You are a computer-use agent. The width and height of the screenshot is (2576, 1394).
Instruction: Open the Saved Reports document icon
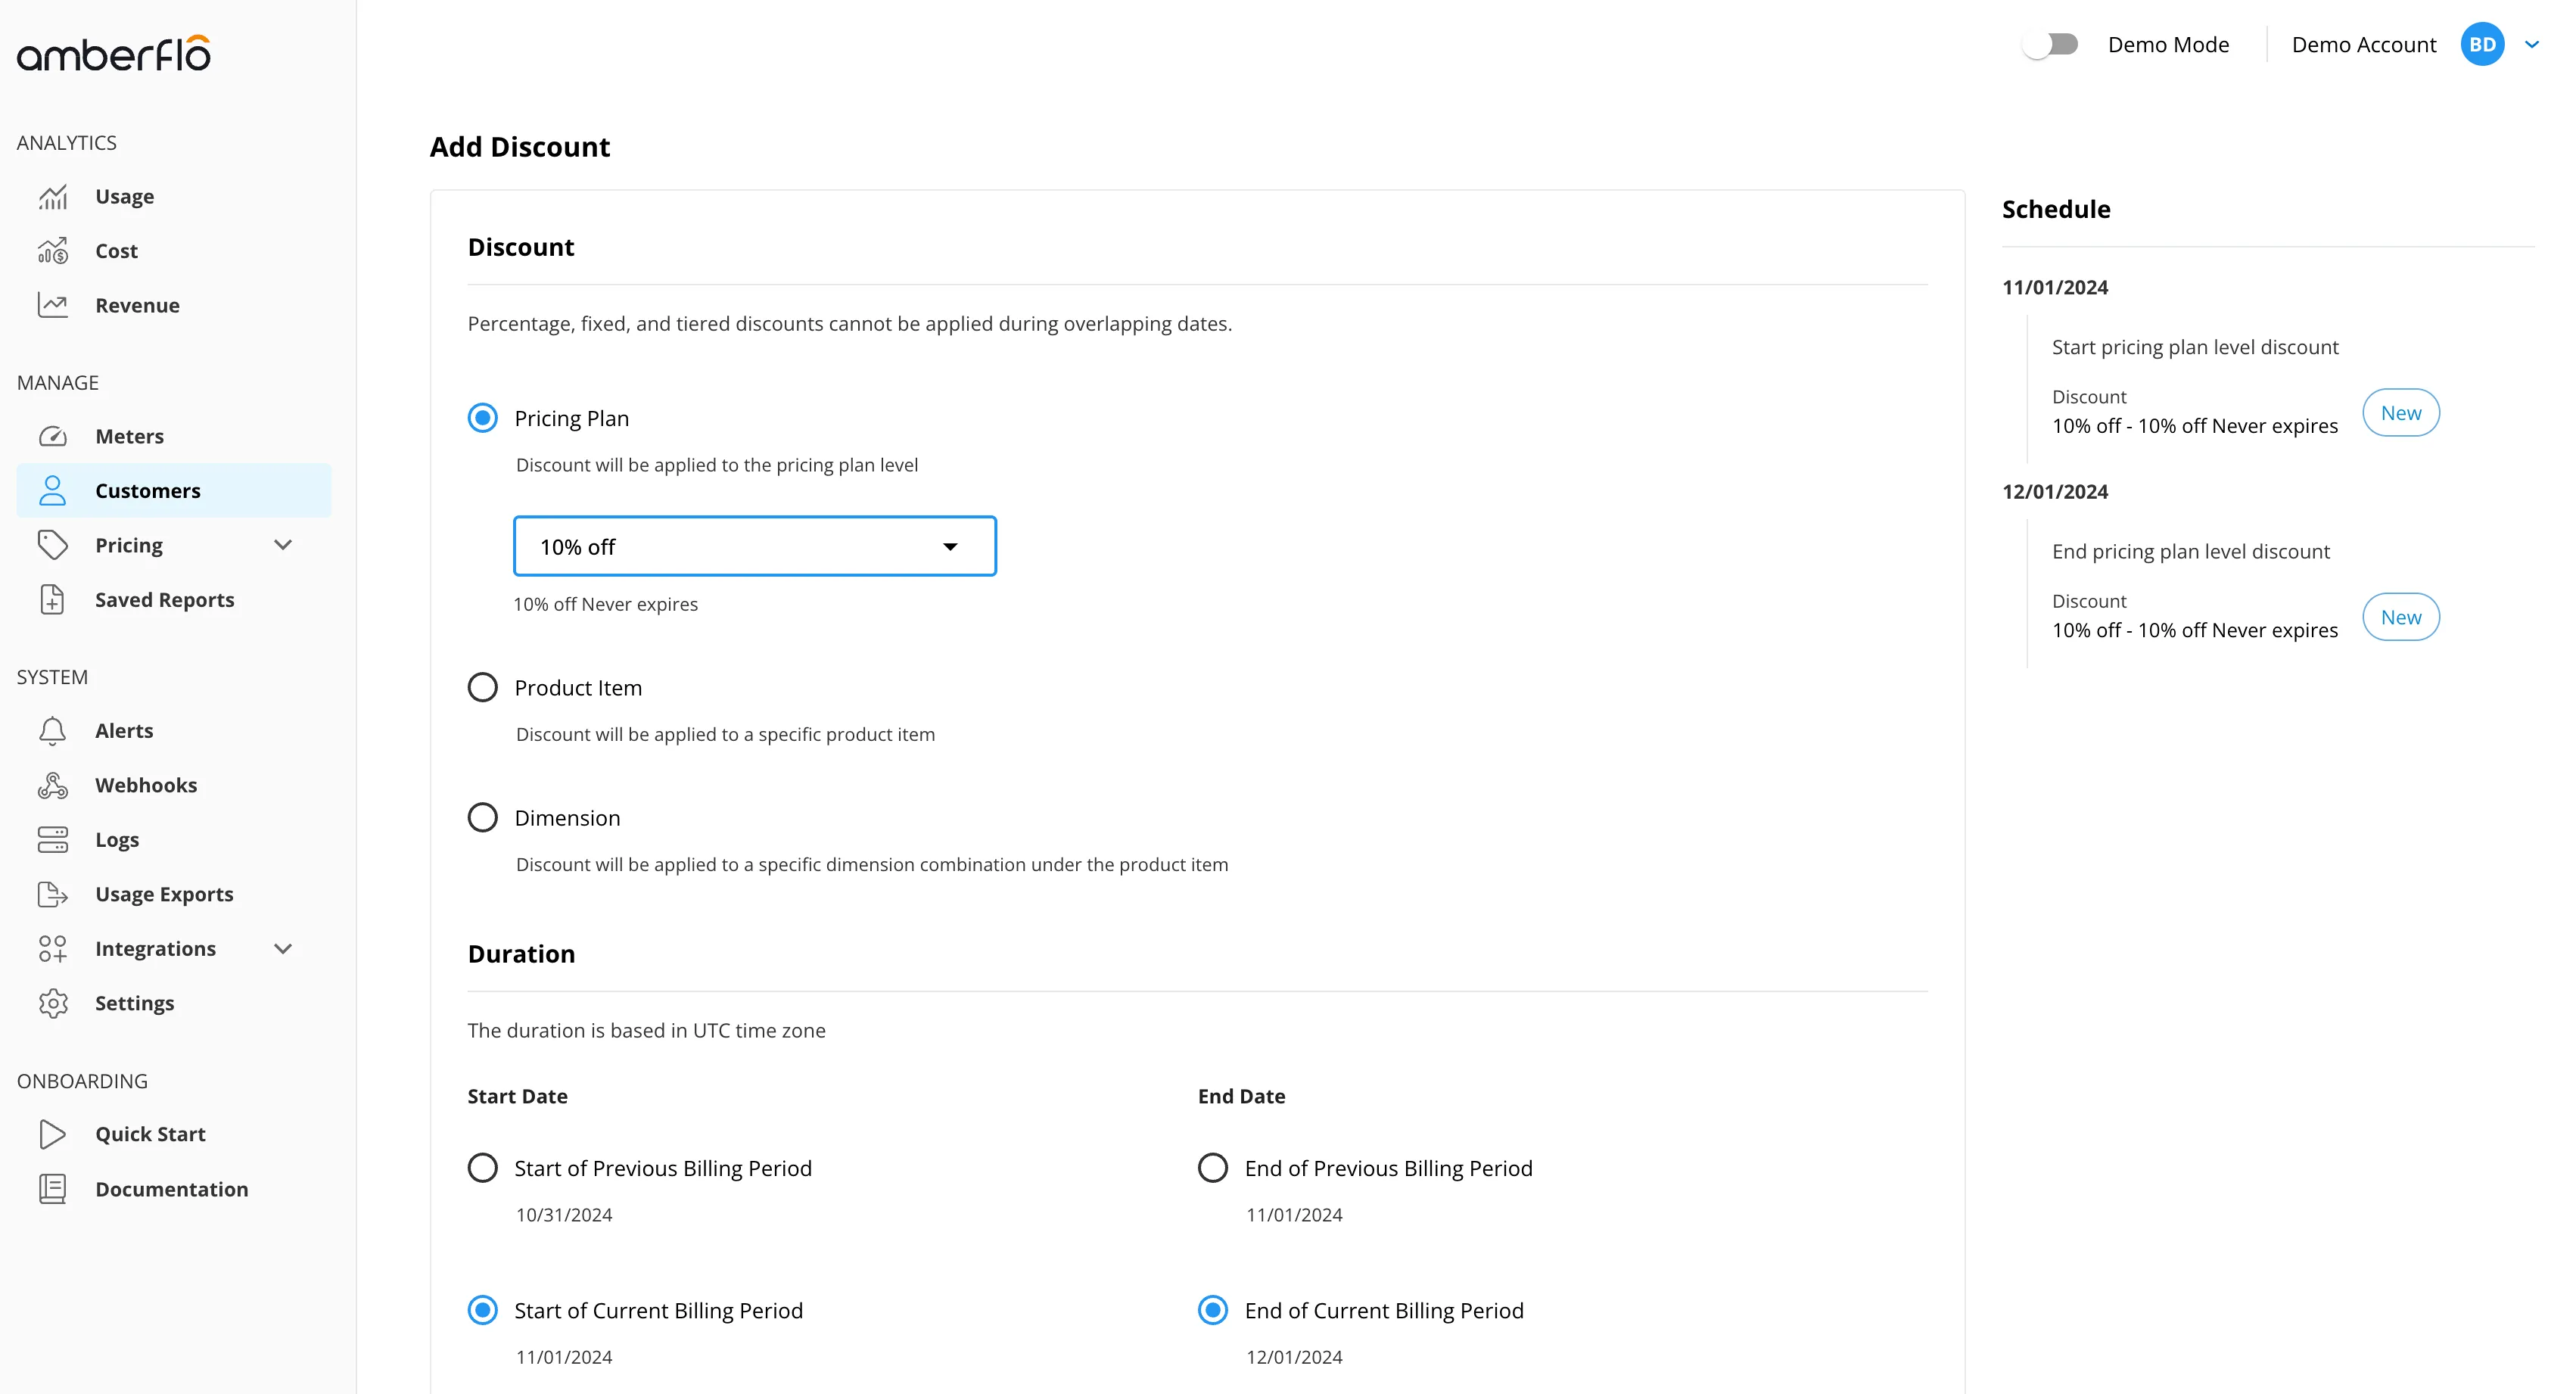tap(53, 599)
